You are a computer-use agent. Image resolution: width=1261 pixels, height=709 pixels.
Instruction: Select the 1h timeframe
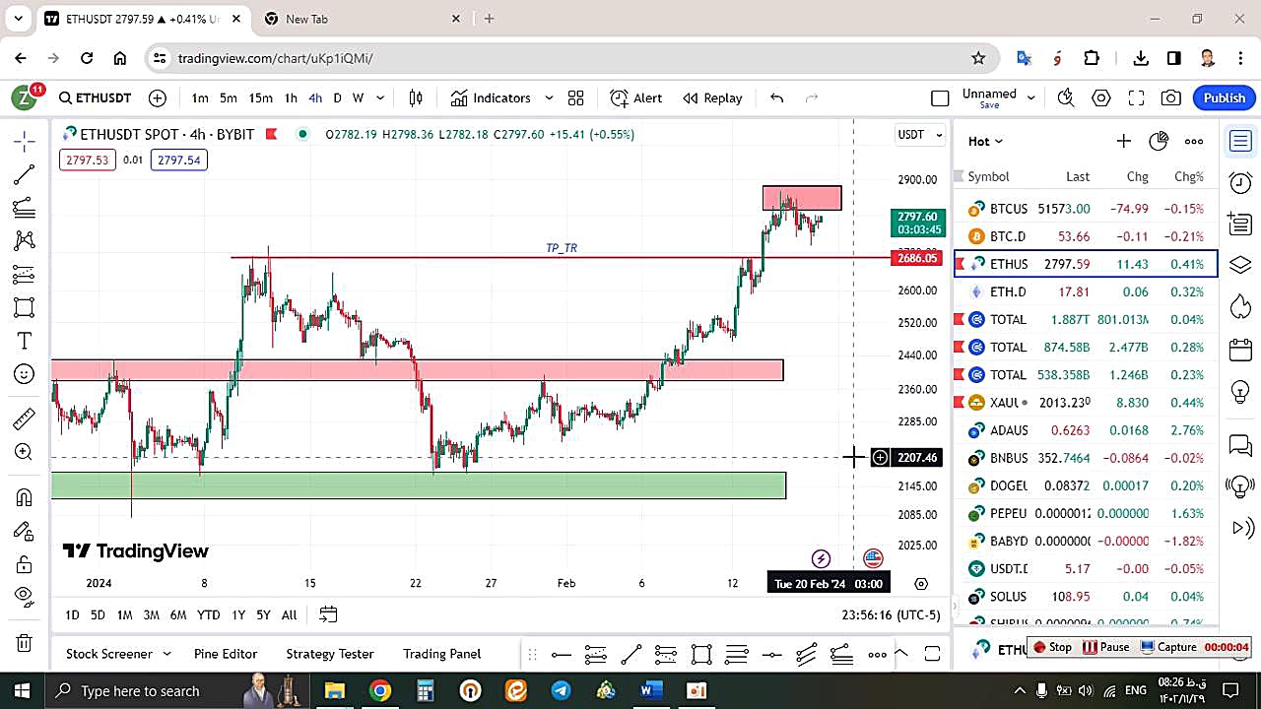(x=291, y=97)
